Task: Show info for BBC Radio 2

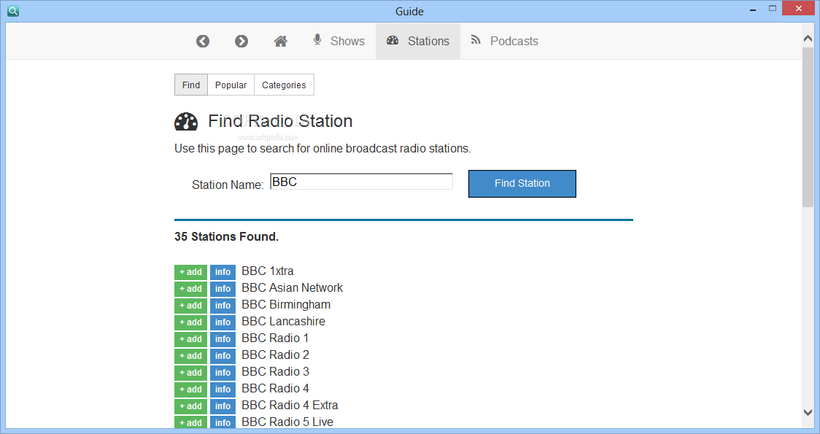Action: point(223,355)
